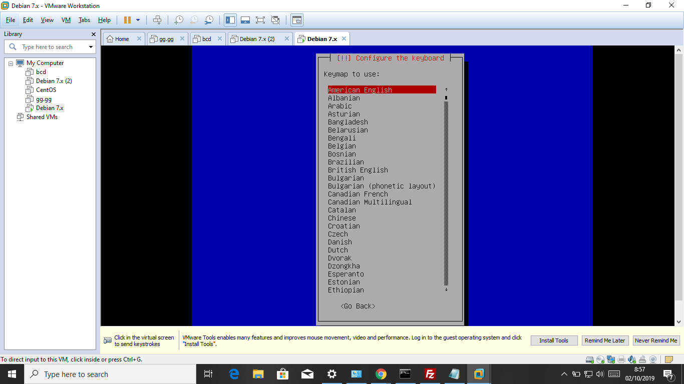Viewport: 684px width, 384px height.
Task: Click the CD/DVD drive status icon
Action: (600, 359)
